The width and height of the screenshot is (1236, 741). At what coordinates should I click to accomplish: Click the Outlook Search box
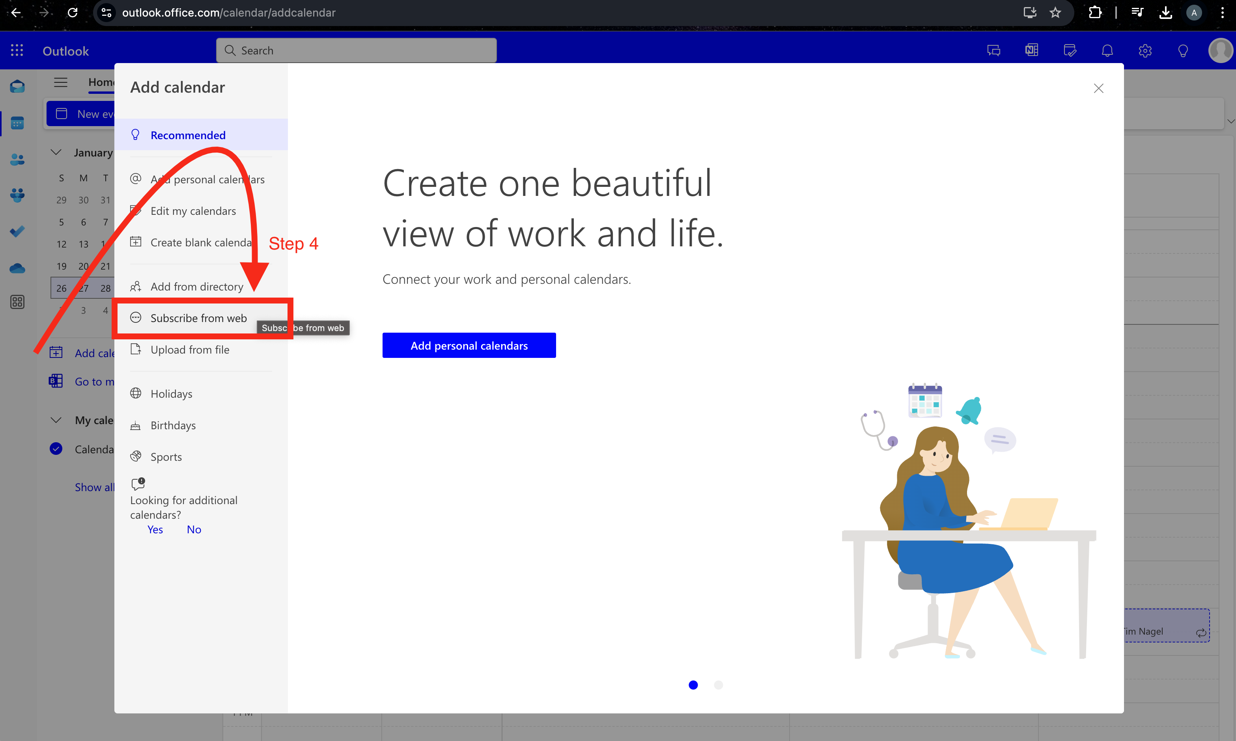[356, 50]
